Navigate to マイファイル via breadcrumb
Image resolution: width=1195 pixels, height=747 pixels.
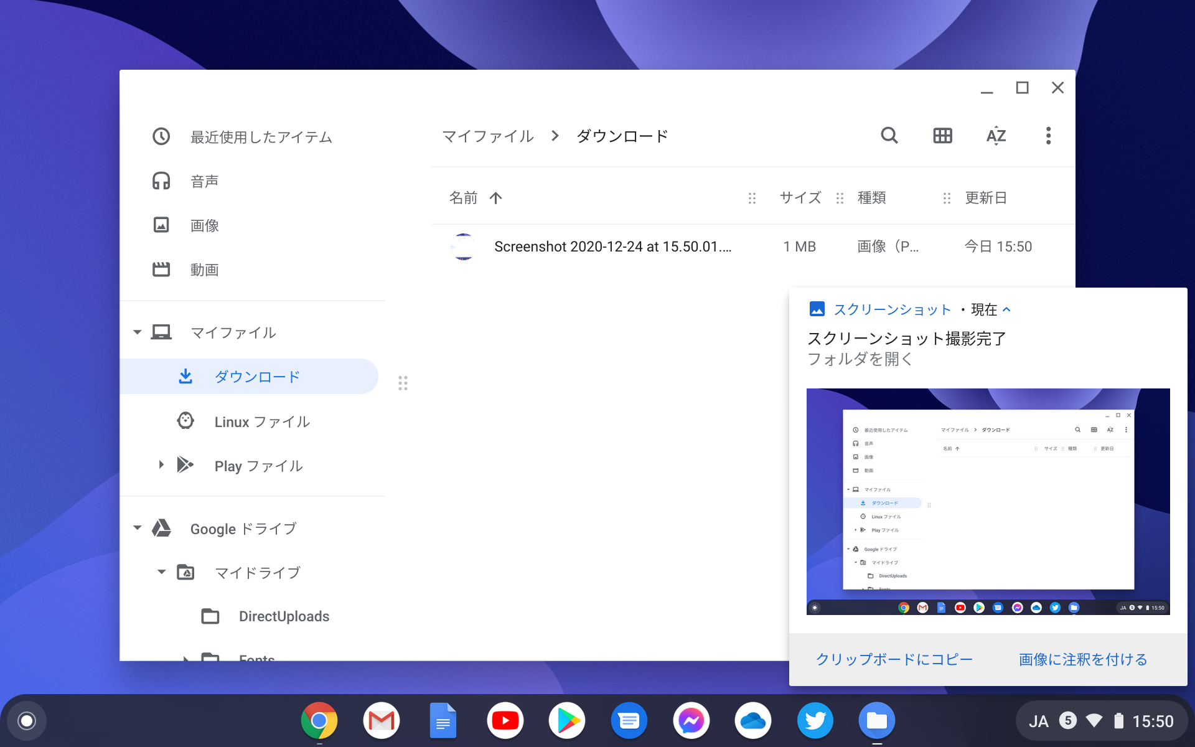pos(488,136)
